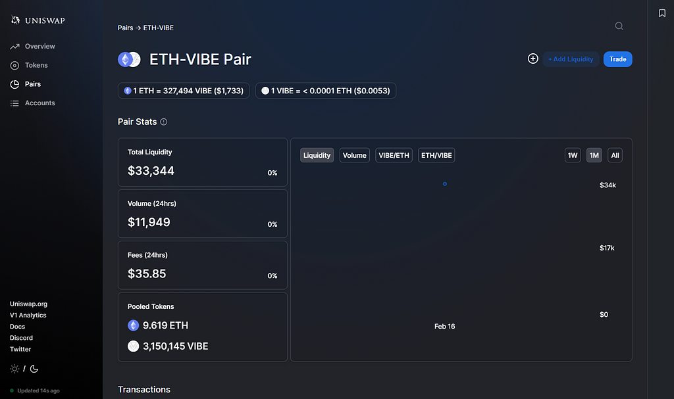
Task: Click the $34k axis label
Action: coord(608,185)
